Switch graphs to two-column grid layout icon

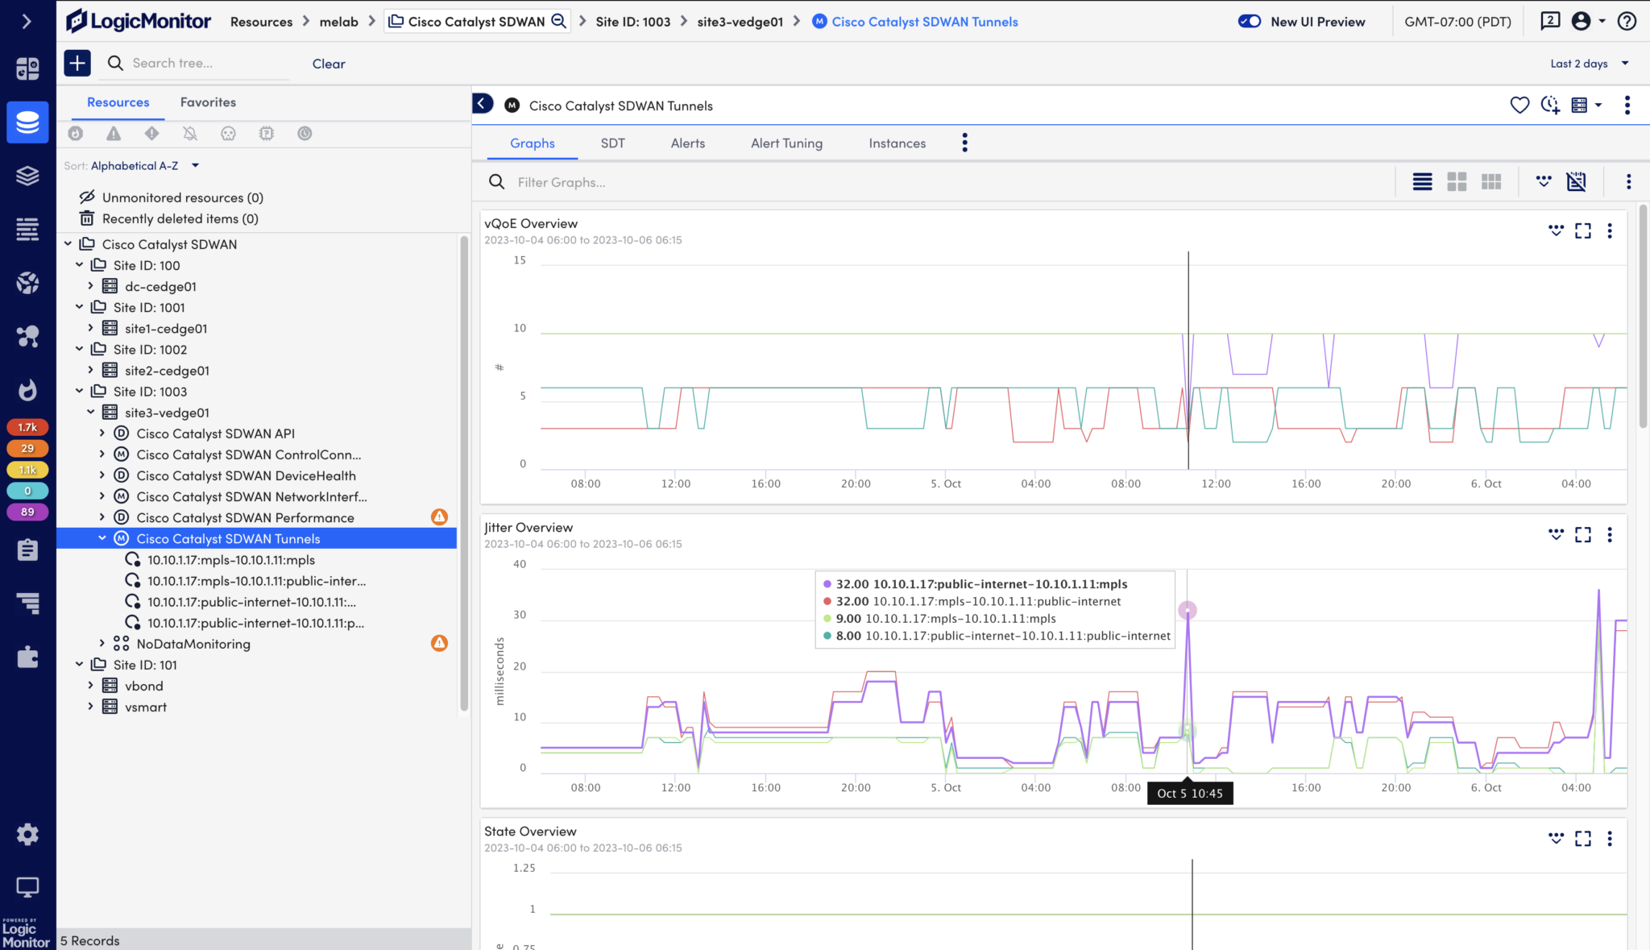(x=1457, y=181)
